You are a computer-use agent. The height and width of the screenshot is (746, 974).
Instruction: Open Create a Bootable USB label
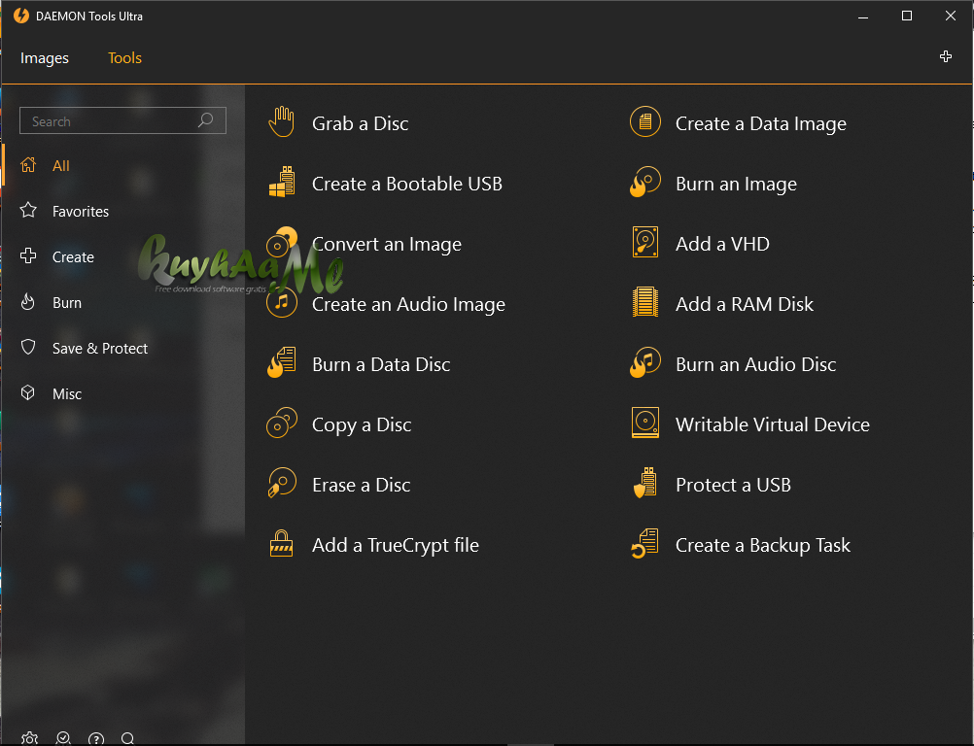pyautogui.click(x=407, y=183)
